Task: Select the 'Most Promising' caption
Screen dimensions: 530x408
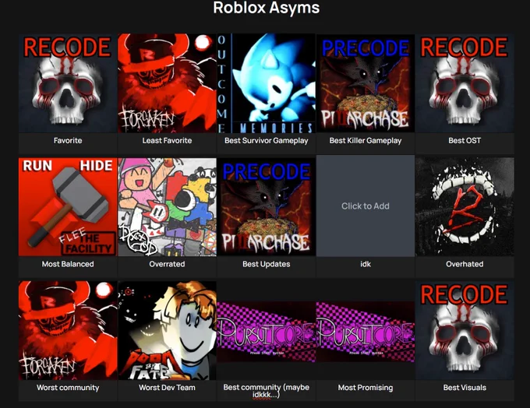Action: coord(366,388)
